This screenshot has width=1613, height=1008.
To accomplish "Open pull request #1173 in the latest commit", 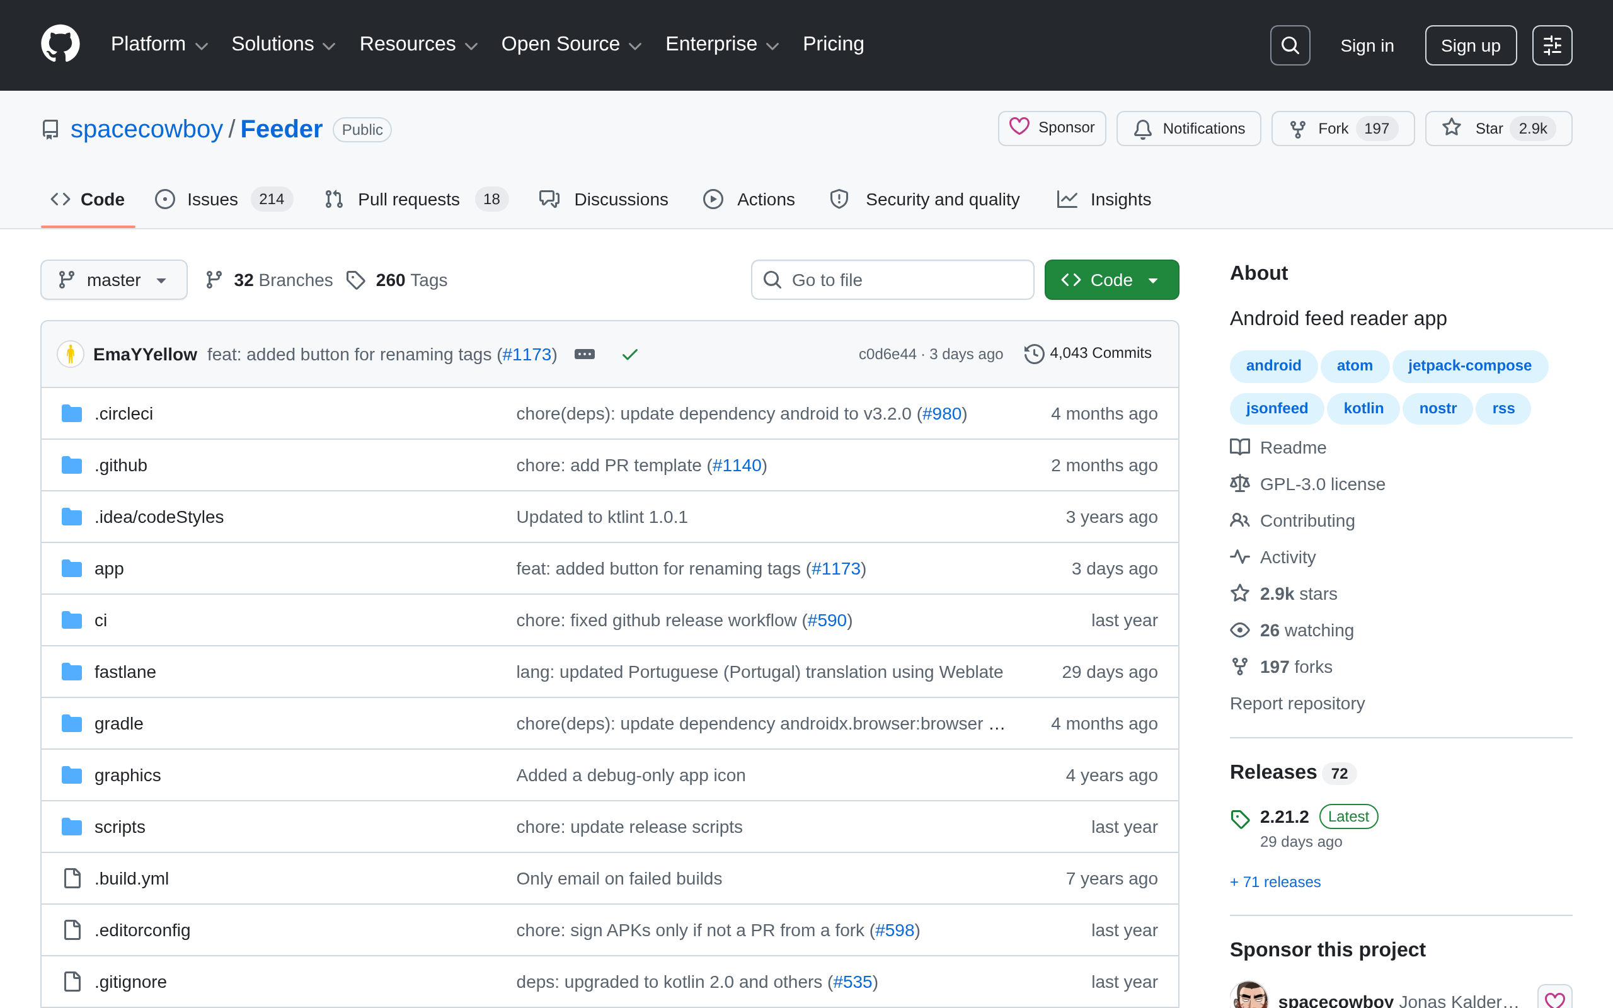I will point(527,355).
